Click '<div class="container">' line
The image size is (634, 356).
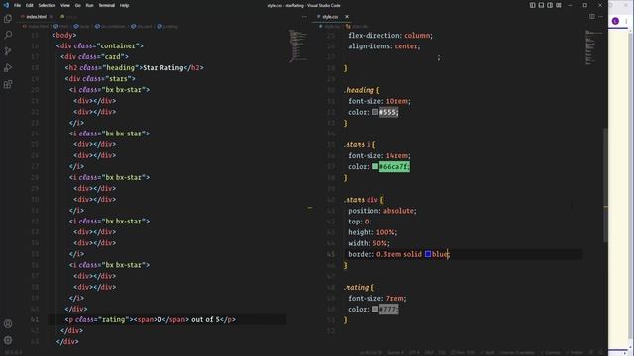click(x=100, y=46)
